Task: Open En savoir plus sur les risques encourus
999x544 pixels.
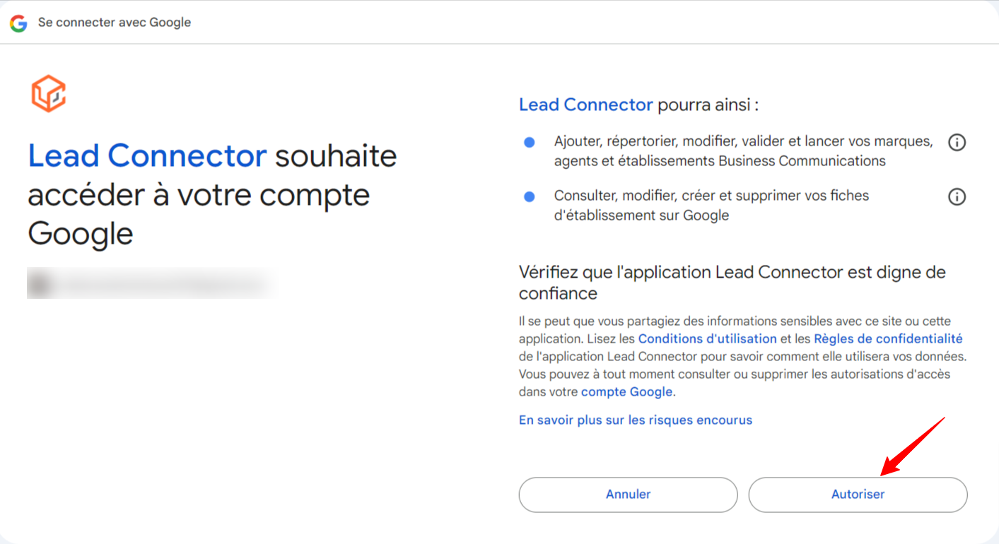Action: pos(636,420)
